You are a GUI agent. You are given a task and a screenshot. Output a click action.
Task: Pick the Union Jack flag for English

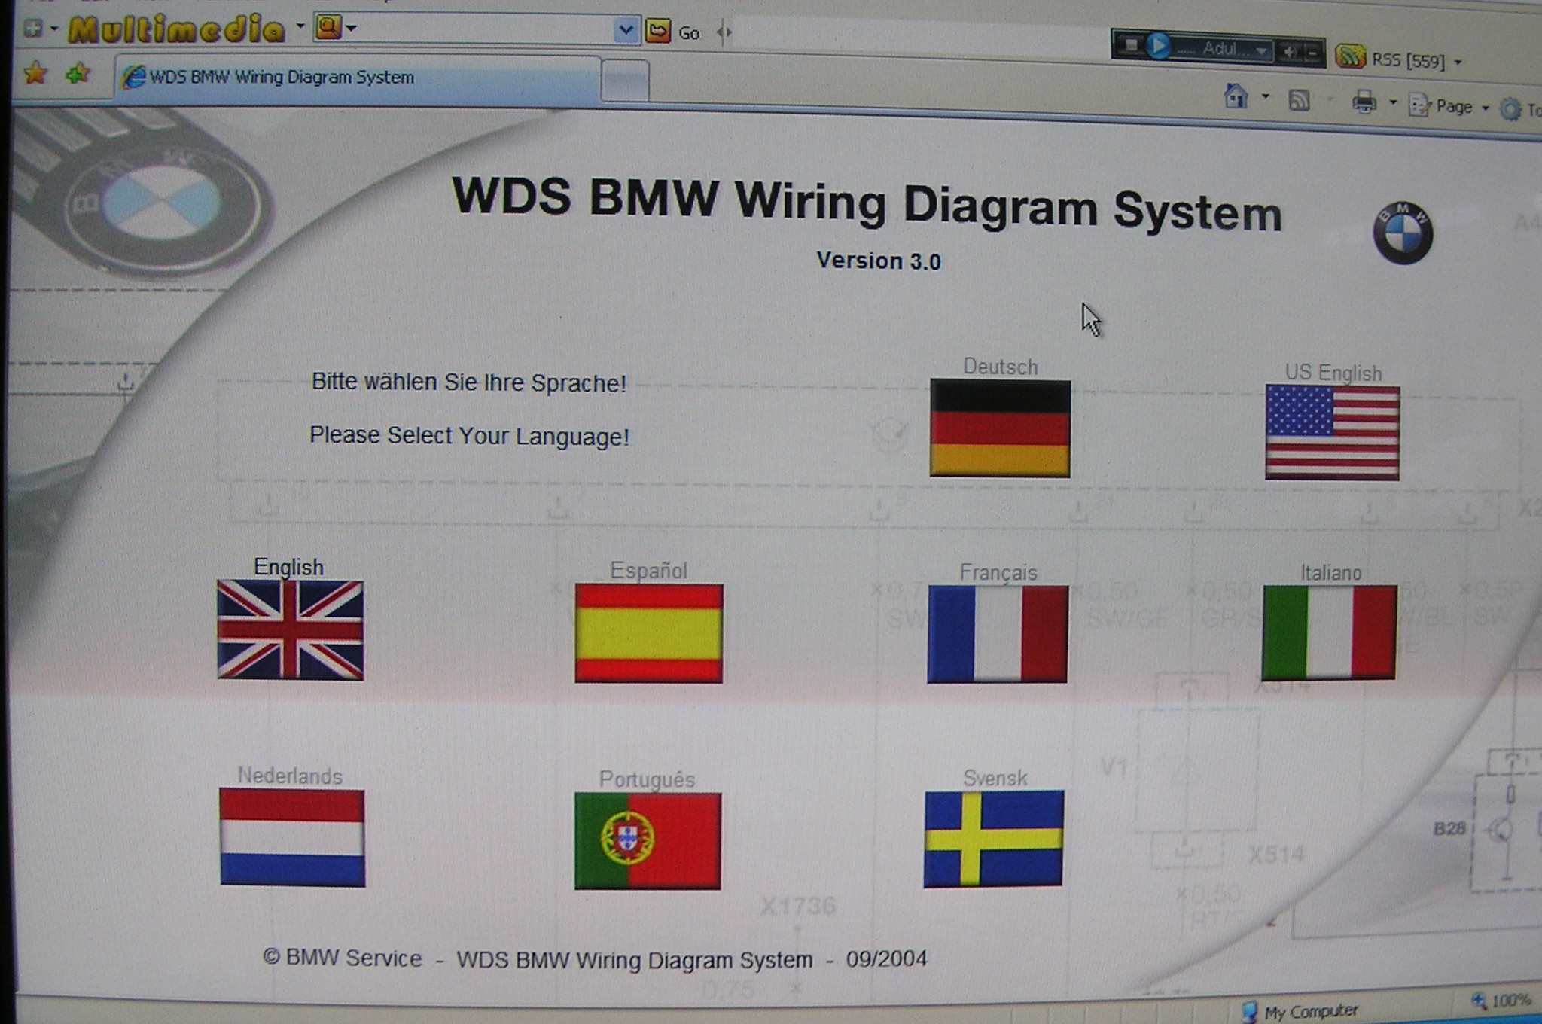click(290, 629)
